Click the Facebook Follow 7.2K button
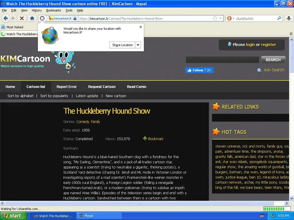 tap(200, 70)
